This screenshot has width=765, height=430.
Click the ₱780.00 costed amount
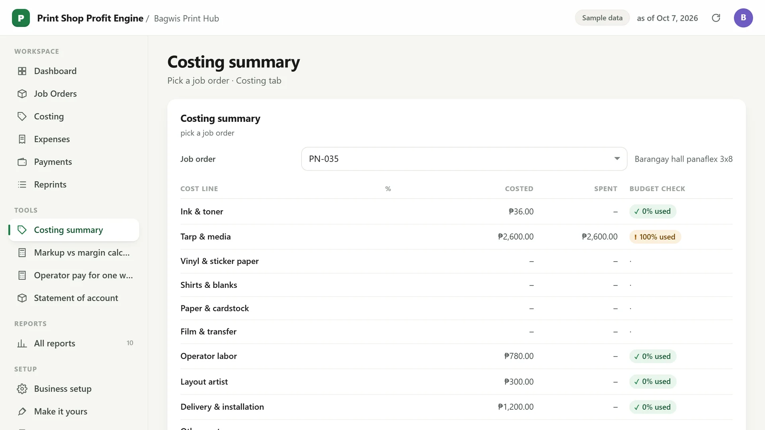(x=519, y=356)
